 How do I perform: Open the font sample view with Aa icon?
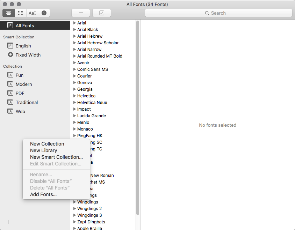coord(32,13)
